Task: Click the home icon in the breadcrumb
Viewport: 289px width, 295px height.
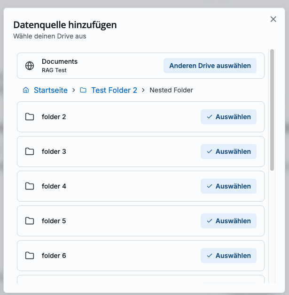Action: point(26,90)
